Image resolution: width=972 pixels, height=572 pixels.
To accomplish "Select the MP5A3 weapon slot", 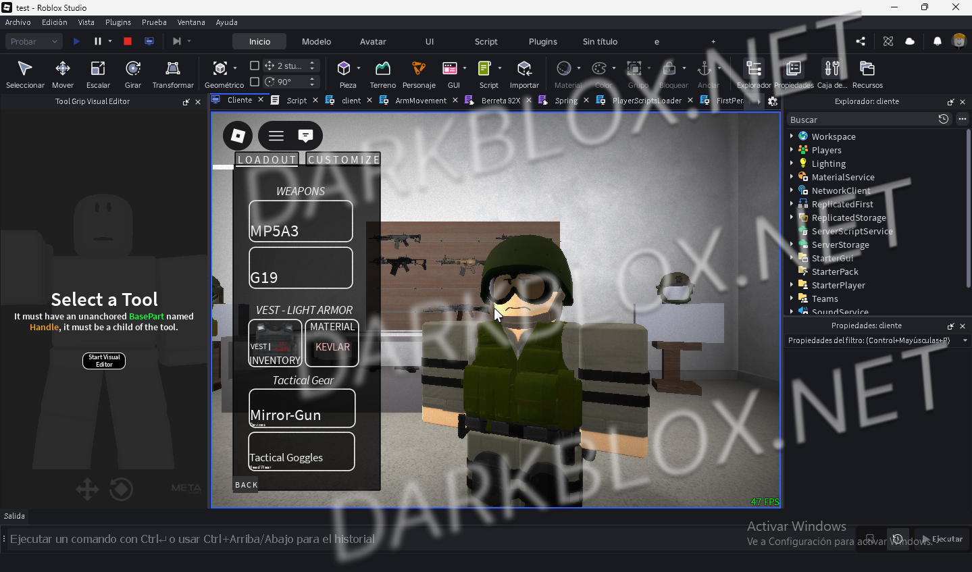I will click(301, 221).
